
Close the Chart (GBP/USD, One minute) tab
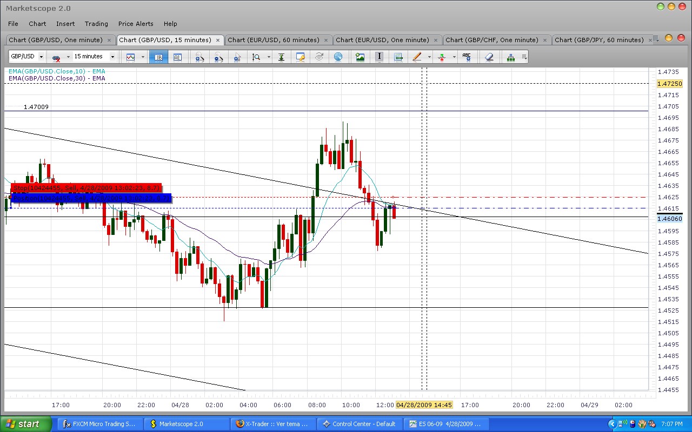(109, 40)
